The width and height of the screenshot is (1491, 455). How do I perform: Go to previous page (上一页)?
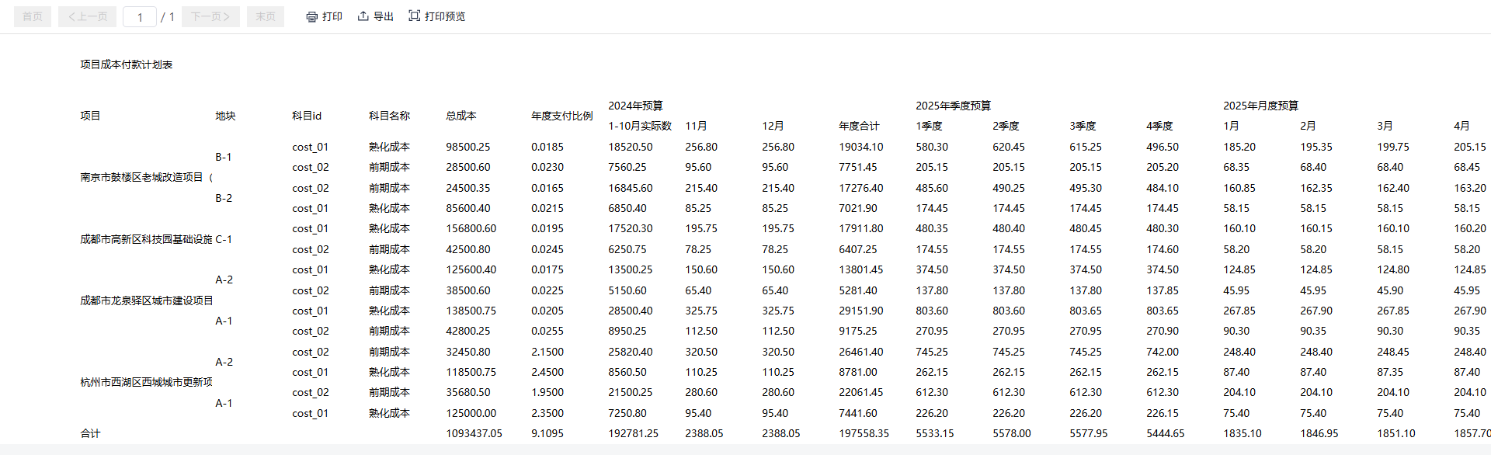(87, 17)
